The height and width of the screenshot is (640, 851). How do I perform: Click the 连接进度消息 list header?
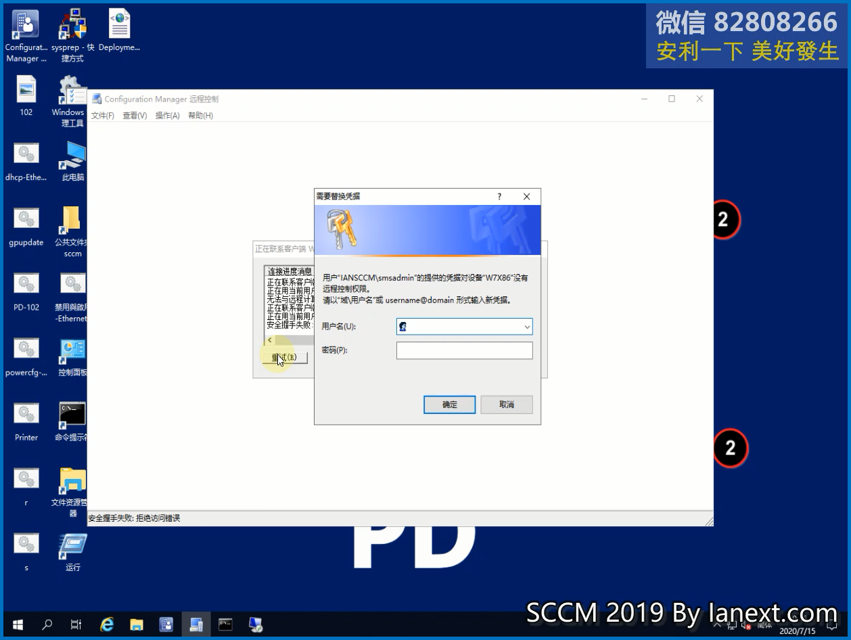tap(290, 271)
